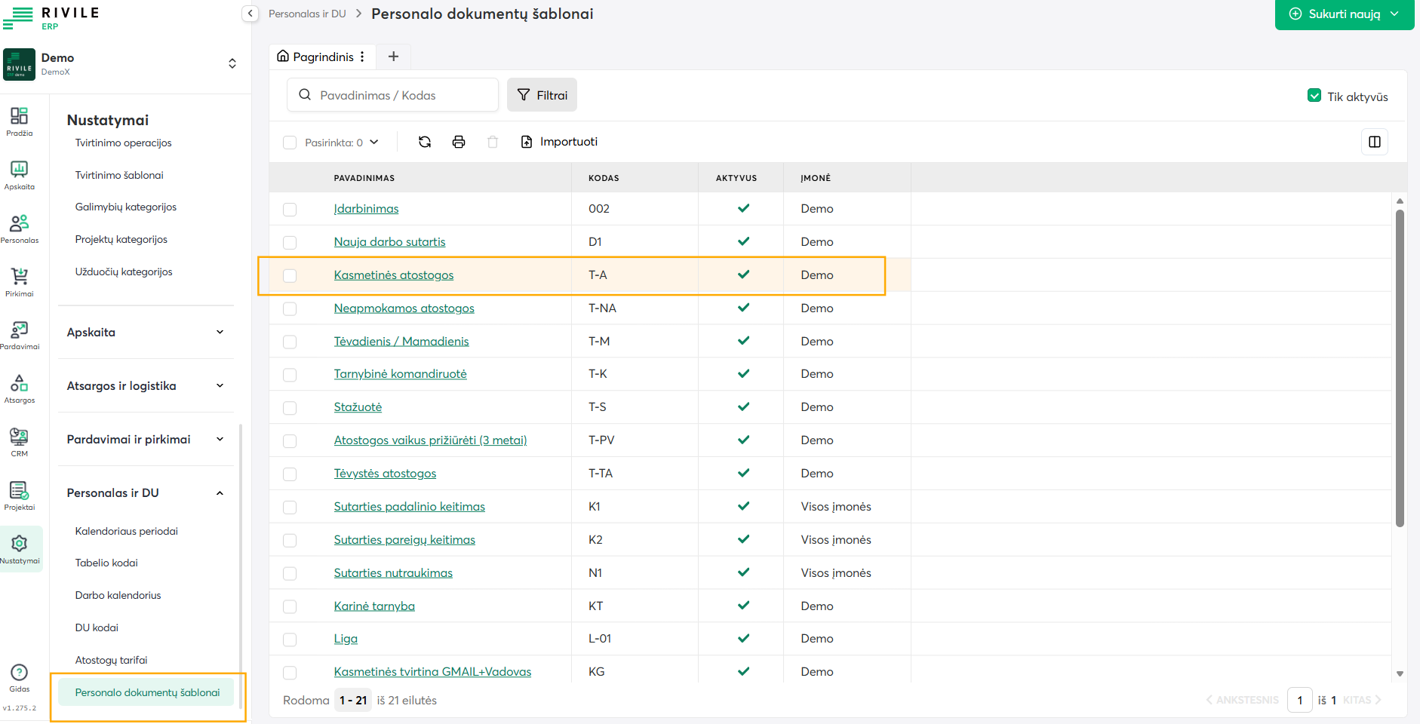Screen dimensions: 1420x724
Task: Collapse the side panel with back chevron
Action: pos(250,14)
